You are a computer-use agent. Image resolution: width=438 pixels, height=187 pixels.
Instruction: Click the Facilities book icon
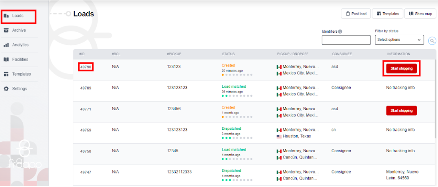[x=6, y=59]
